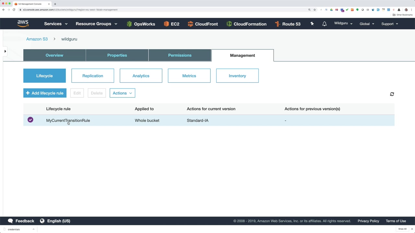
Task: Click the Feedback speech bubble icon
Action: point(10,221)
